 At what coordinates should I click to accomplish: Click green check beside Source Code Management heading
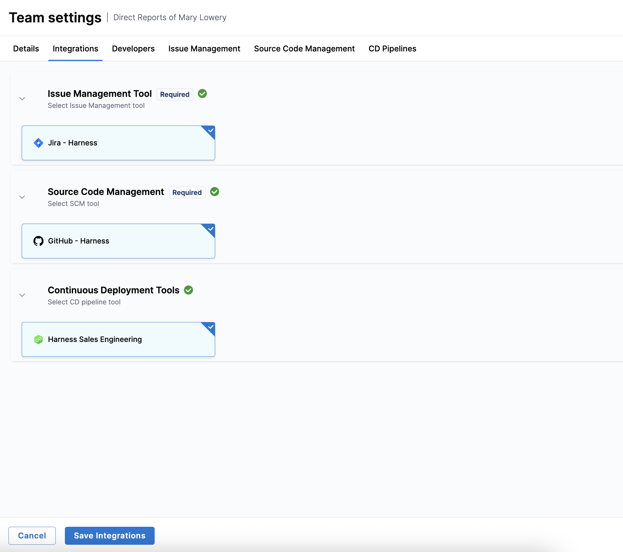(x=214, y=192)
